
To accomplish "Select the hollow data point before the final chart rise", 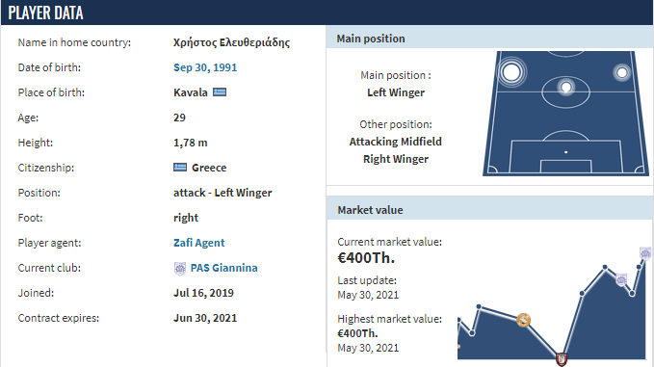I will point(632,294).
